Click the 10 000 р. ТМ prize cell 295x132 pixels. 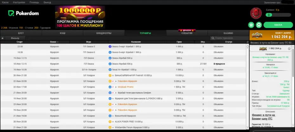tap(180, 116)
